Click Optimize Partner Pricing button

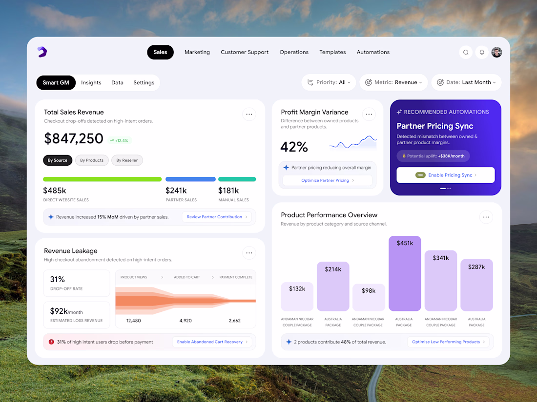click(328, 180)
